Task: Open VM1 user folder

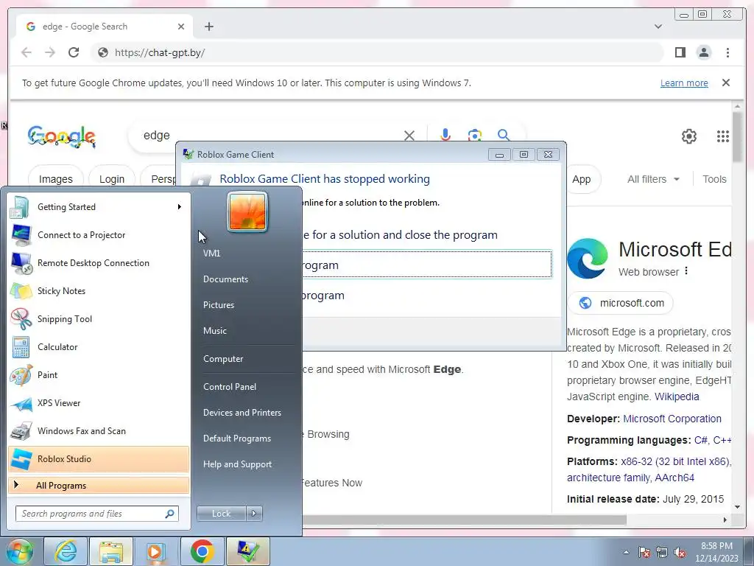Action: (x=211, y=254)
